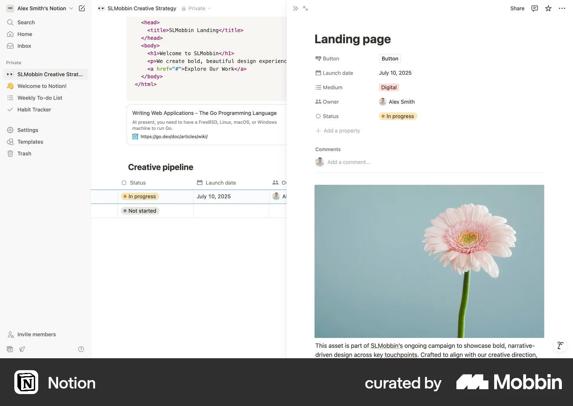Open Landing page in full page
The image size is (573, 406).
coord(306,8)
